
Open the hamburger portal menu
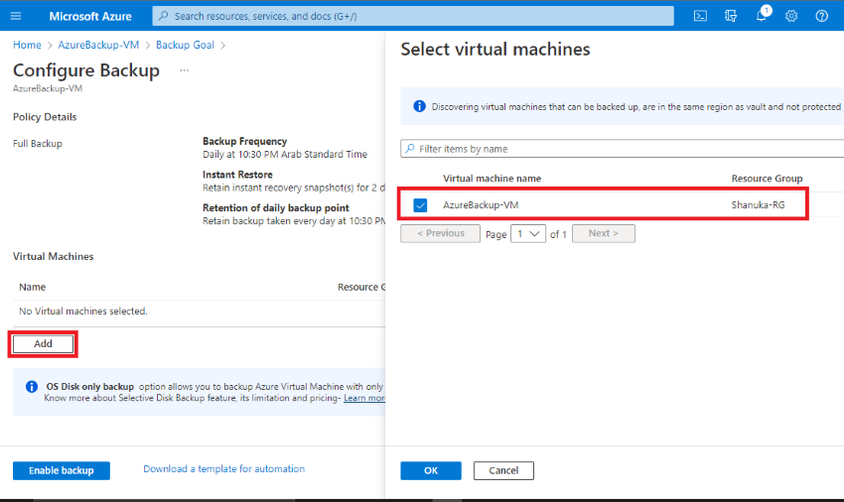pyautogui.click(x=16, y=16)
